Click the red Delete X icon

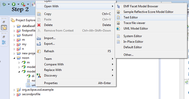pyautogui.click(x=39, y=25)
